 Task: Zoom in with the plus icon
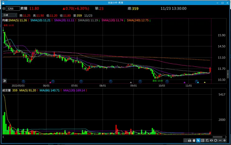click(224, 140)
